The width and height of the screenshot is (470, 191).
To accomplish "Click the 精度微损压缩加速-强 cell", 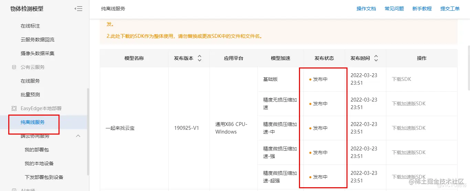I will coord(280,152).
